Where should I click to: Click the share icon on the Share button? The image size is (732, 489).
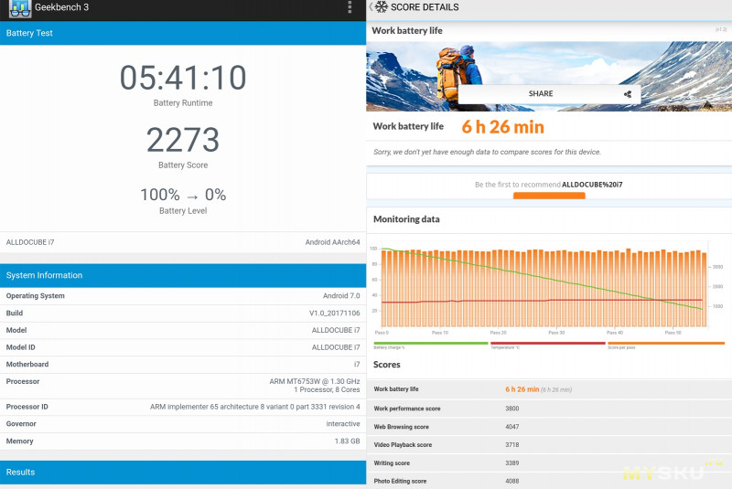(x=628, y=94)
